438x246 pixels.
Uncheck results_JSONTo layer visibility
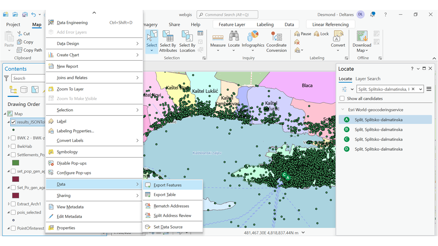(13, 122)
